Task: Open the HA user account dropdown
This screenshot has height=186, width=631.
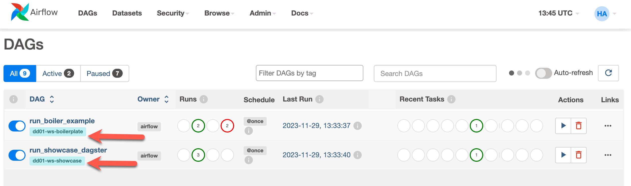Action: pyautogui.click(x=602, y=14)
